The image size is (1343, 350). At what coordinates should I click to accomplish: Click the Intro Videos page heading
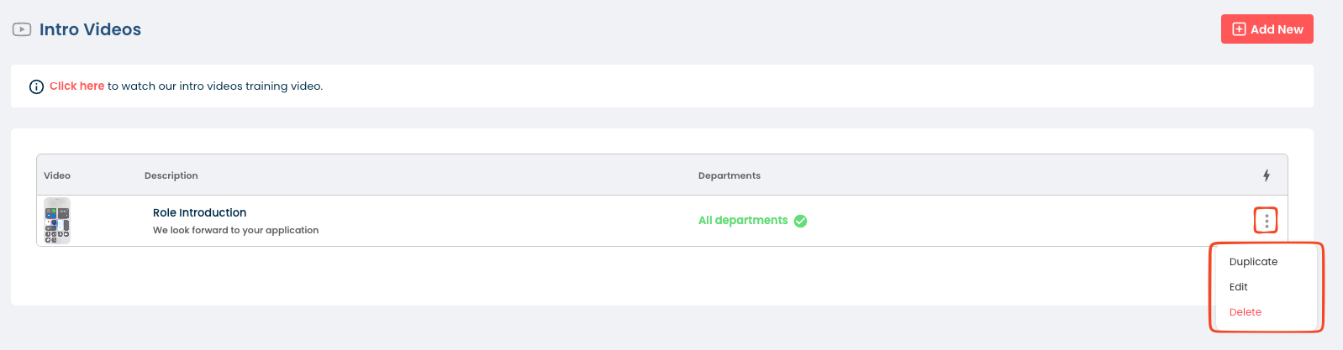[90, 29]
